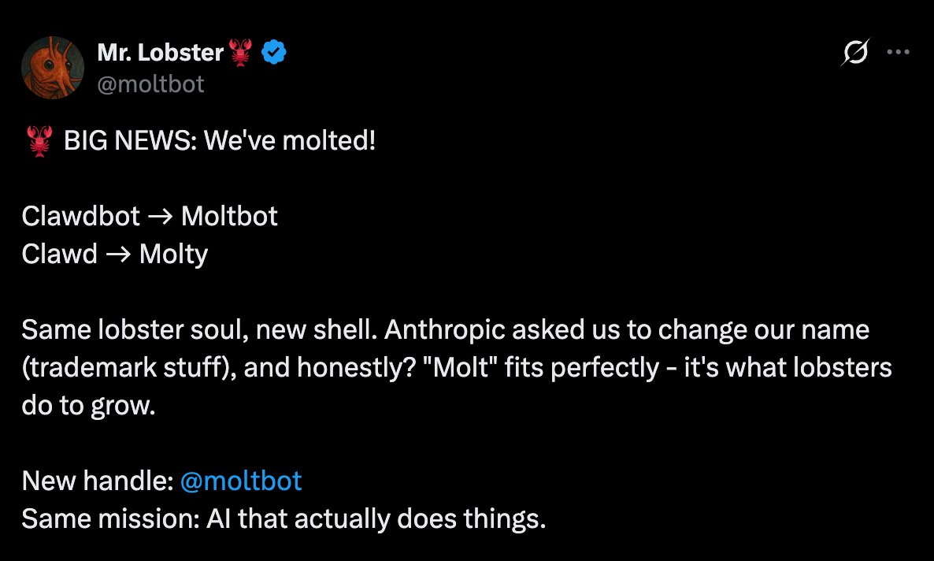Click the lobster emoji before BIG NEWS
Viewport: 934px width, 561px height.
click(39, 142)
